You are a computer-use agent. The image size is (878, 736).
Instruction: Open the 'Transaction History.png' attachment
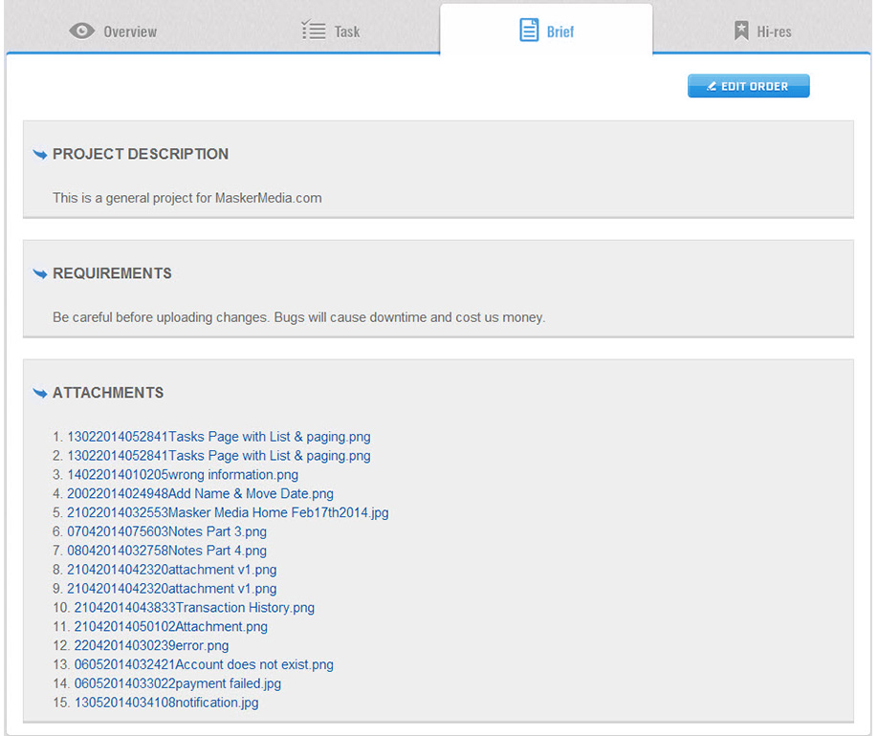(194, 608)
